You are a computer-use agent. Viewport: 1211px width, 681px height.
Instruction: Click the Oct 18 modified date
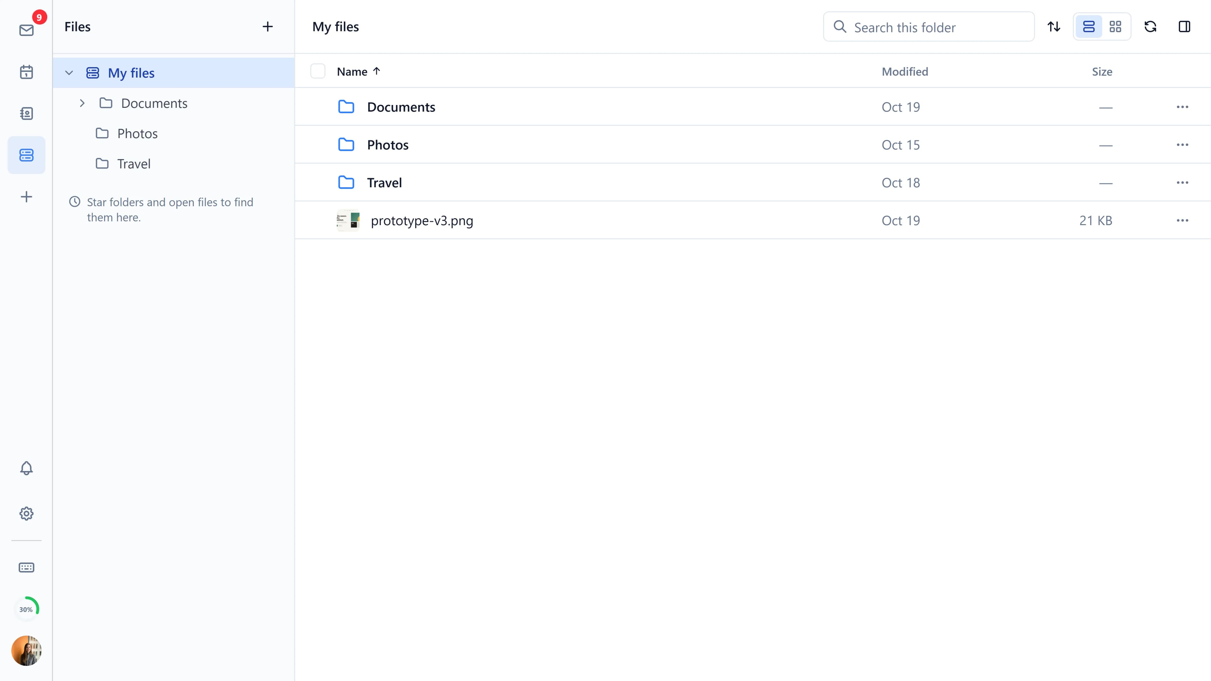900,182
